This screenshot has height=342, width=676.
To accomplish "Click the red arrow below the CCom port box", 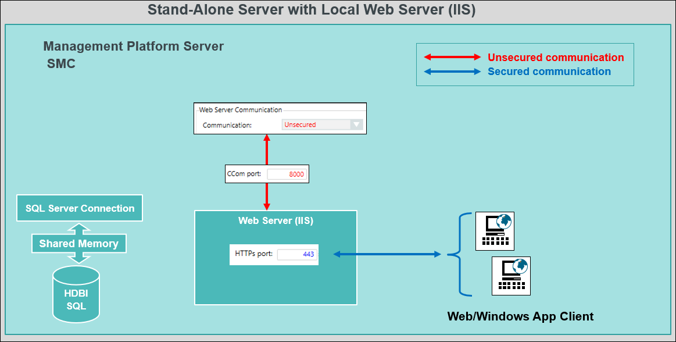I will point(267,197).
